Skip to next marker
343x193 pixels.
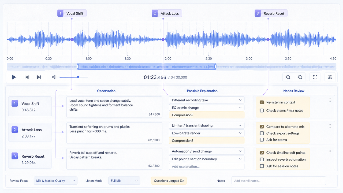coord(39,77)
